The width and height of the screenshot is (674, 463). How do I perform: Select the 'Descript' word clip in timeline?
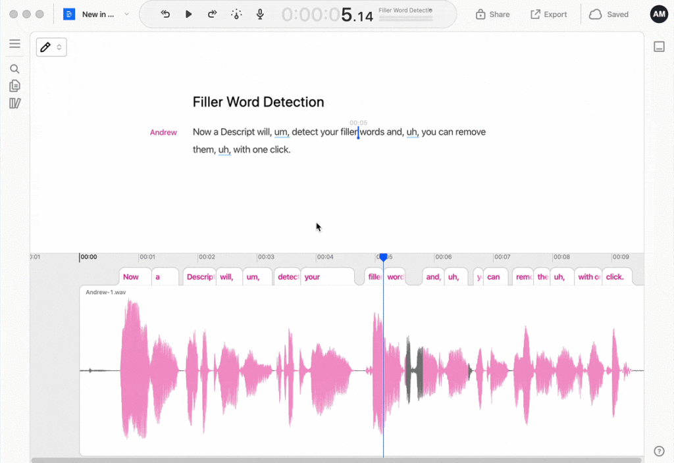199,277
